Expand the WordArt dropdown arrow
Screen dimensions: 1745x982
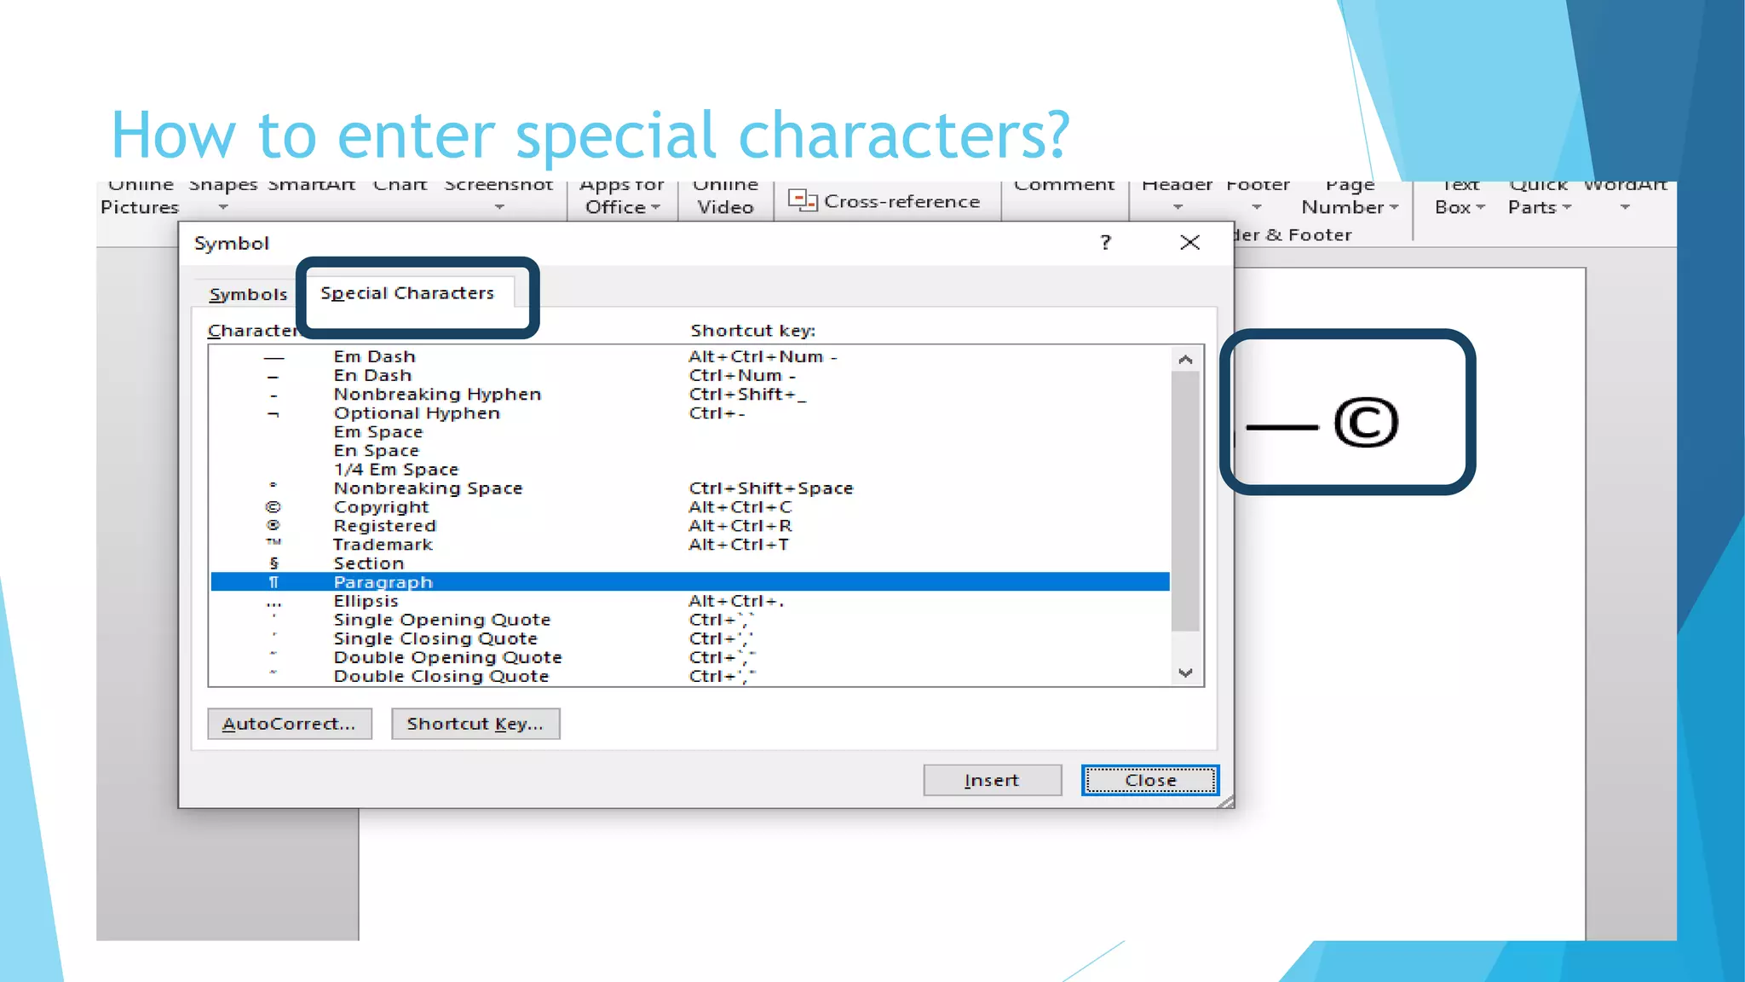point(1625,207)
